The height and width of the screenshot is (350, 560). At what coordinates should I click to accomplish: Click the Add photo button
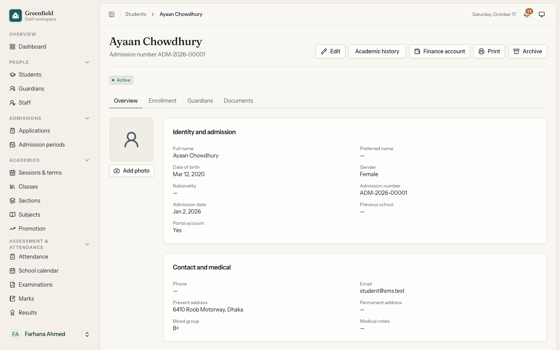pyautogui.click(x=131, y=171)
